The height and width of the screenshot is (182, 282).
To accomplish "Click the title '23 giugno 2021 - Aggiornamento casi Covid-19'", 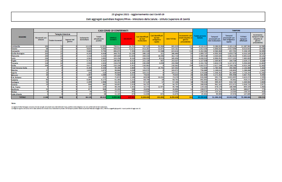I will (141, 14).
